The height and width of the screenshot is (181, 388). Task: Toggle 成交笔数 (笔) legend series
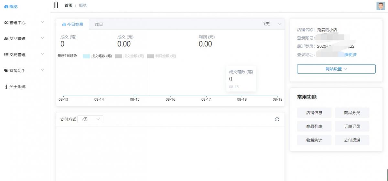(x=98, y=56)
